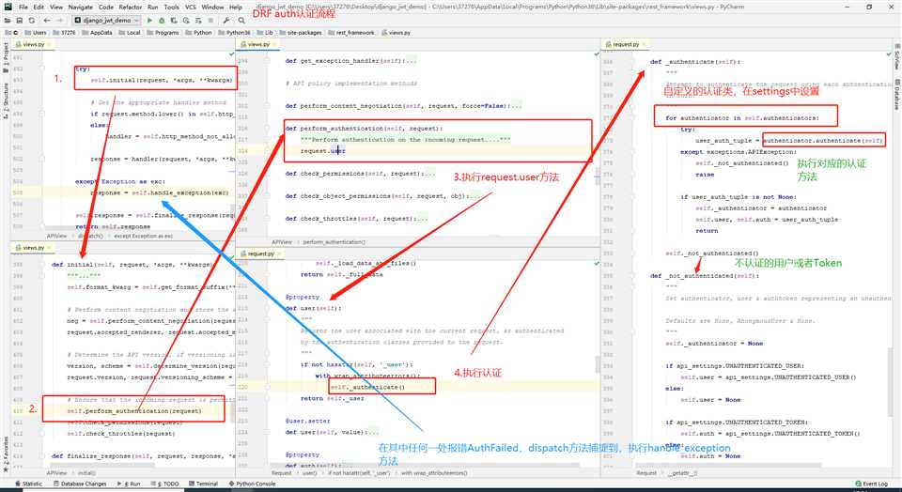
Task: Open the Statistic tool window
Action: pyautogui.click(x=29, y=484)
